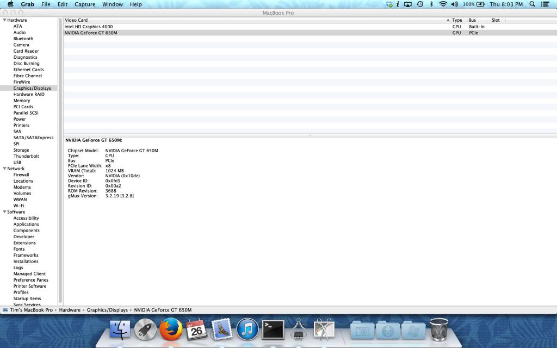Open the downloads folder stack in Dock

tap(387, 330)
